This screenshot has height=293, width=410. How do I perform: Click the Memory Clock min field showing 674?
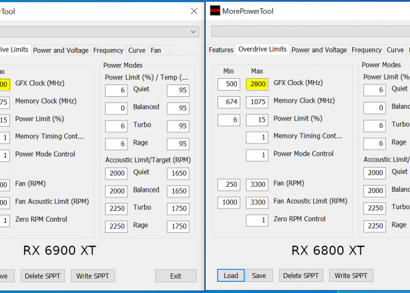coord(229,102)
